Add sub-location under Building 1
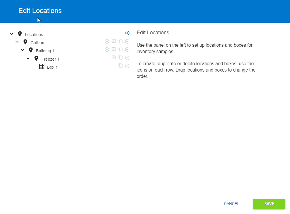This screenshot has height=214, width=290. pos(107,49)
